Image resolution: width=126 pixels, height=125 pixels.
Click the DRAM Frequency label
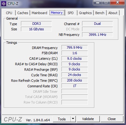[x=45, y=48]
